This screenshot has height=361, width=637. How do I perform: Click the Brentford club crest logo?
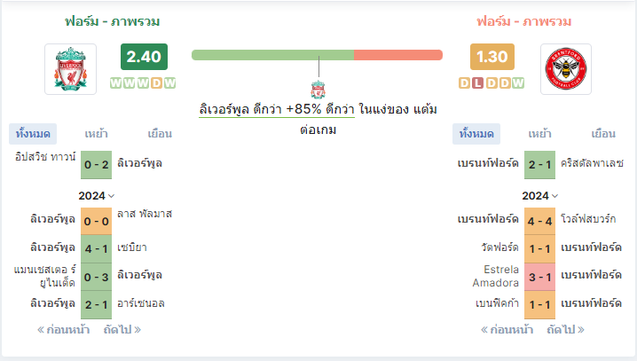point(565,68)
